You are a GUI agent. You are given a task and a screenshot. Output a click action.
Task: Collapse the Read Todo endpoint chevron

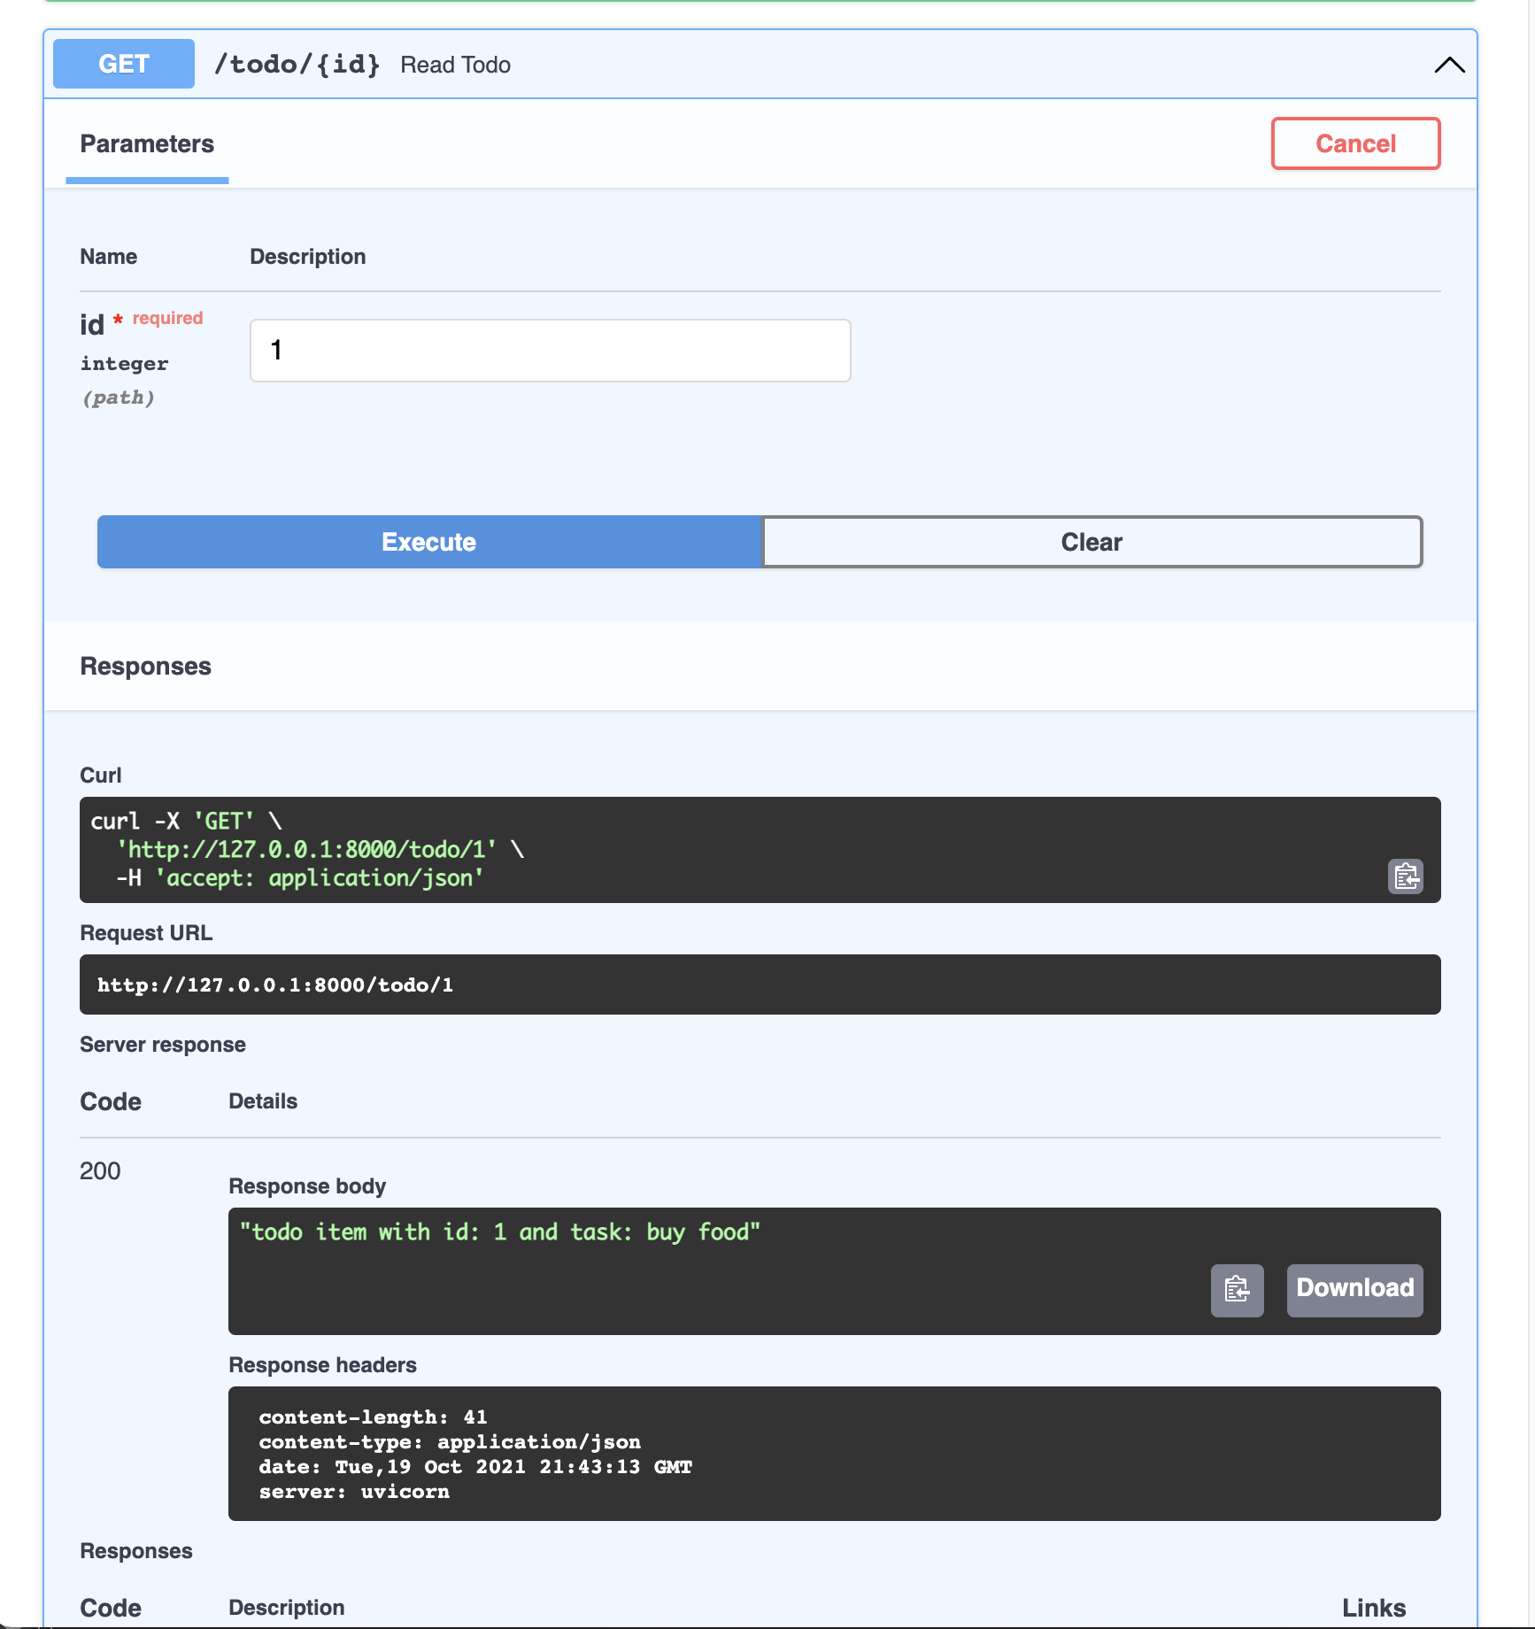pos(1449,65)
